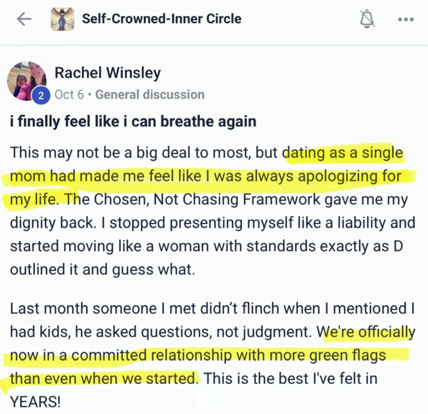The height and width of the screenshot is (414, 428).
Task: Open the General discussion category
Action: click(150, 94)
